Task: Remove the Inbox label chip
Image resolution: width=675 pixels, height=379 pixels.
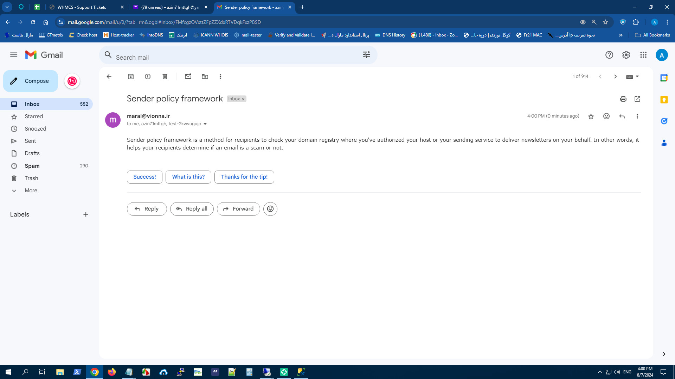Action: coord(243,99)
